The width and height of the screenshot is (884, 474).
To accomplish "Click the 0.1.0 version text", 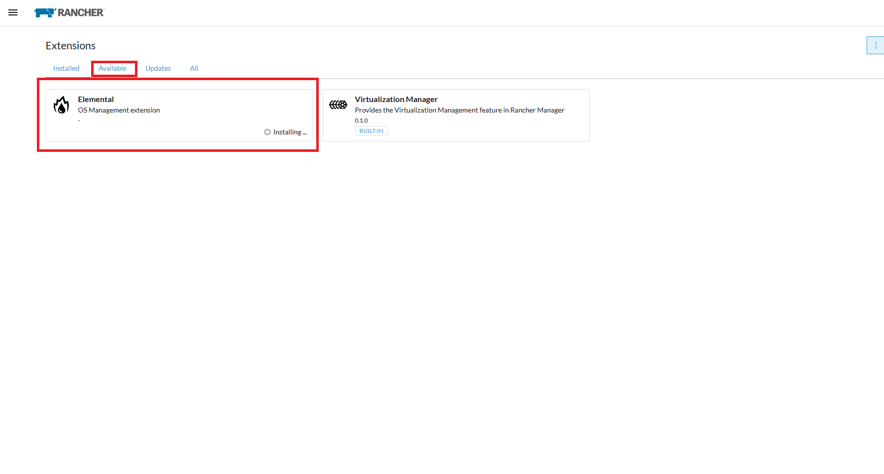I will 362,120.
